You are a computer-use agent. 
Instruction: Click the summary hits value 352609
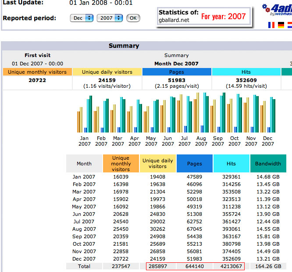pyautogui.click(x=246, y=80)
